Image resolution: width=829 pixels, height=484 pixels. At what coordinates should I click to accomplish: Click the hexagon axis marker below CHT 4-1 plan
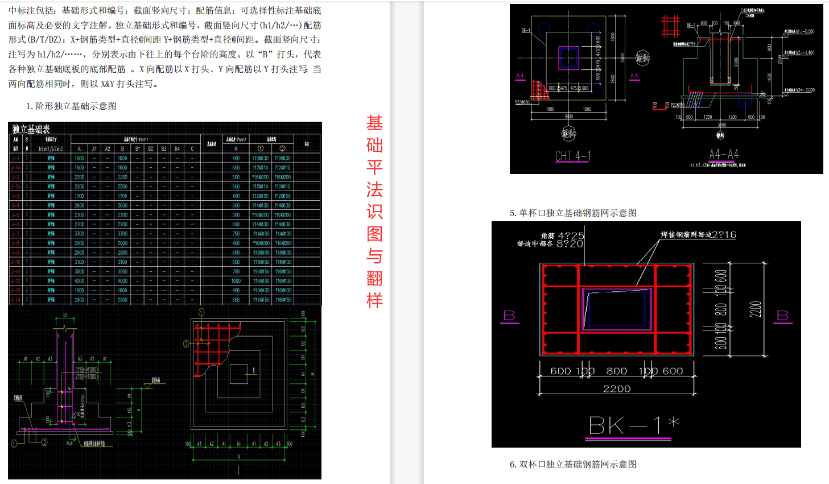(x=568, y=134)
